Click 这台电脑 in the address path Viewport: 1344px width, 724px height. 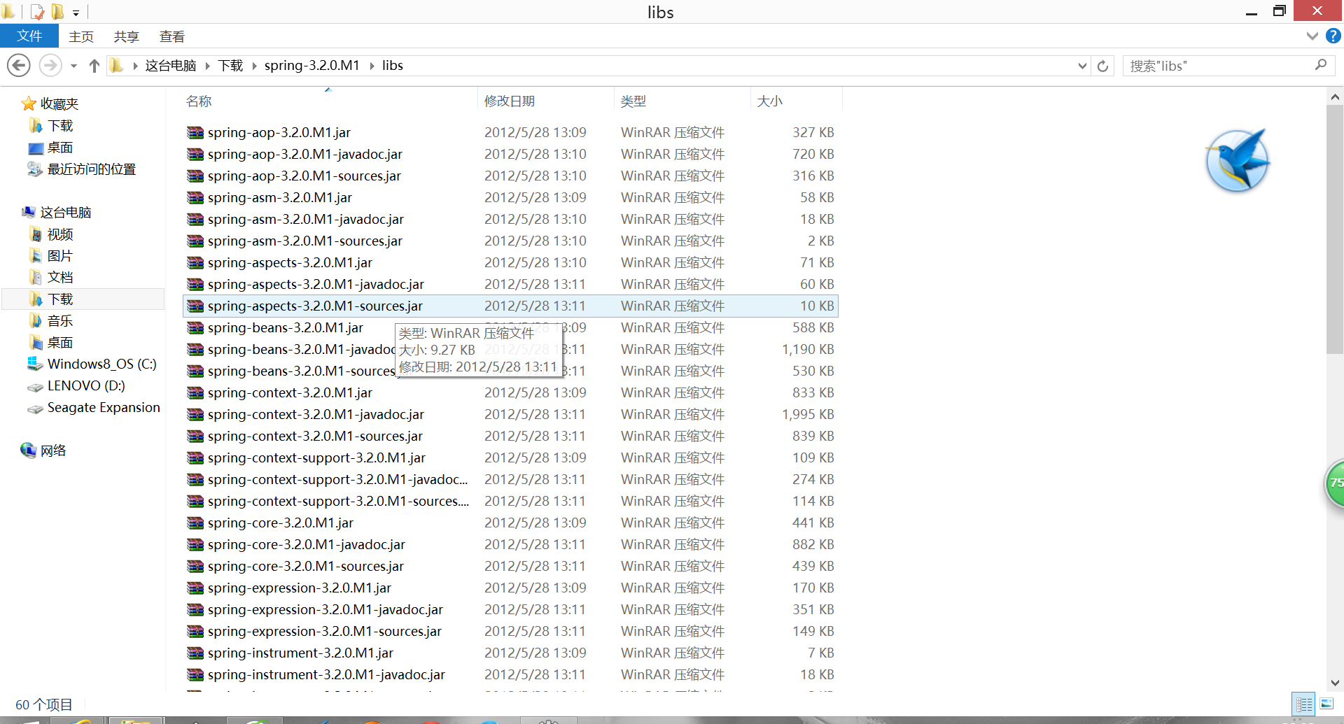pyautogui.click(x=170, y=66)
